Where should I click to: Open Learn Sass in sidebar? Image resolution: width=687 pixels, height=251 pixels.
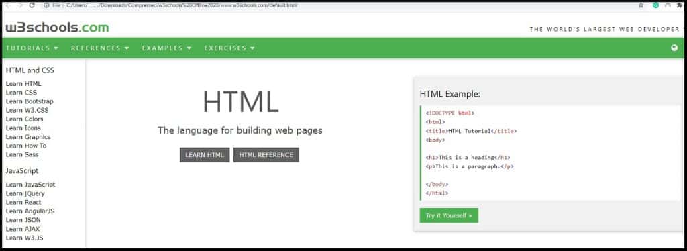22,154
